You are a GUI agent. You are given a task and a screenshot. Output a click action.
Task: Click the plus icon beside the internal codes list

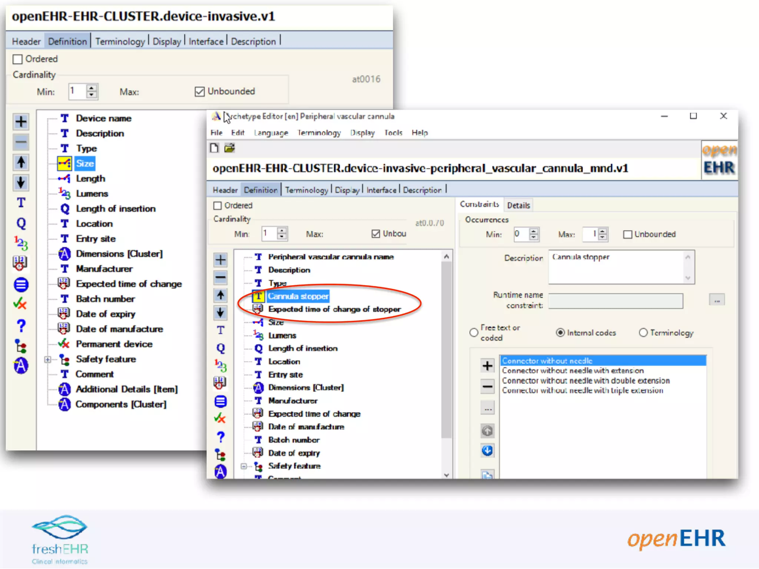pos(487,366)
